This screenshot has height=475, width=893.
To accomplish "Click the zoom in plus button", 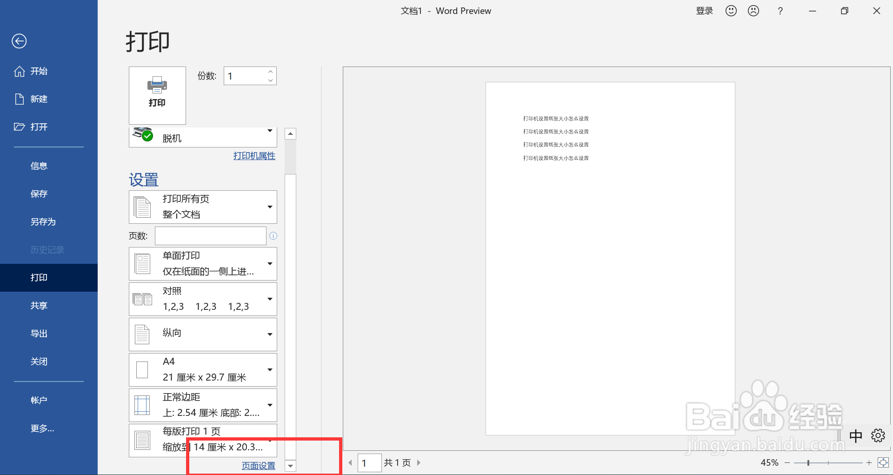I will click(x=869, y=463).
